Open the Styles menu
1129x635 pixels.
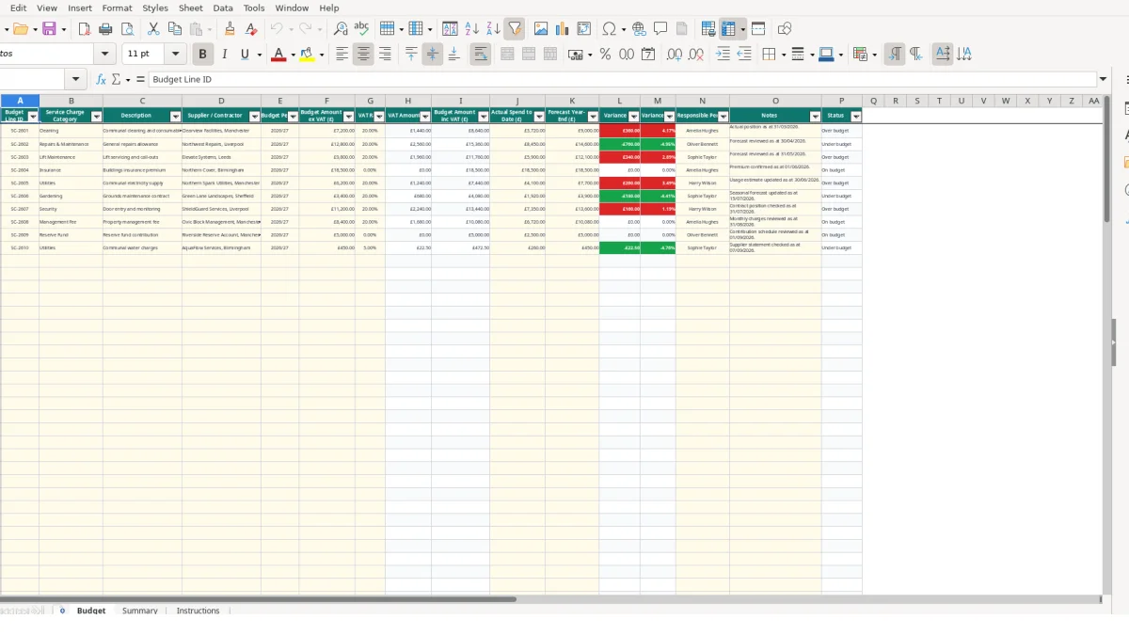click(x=155, y=8)
